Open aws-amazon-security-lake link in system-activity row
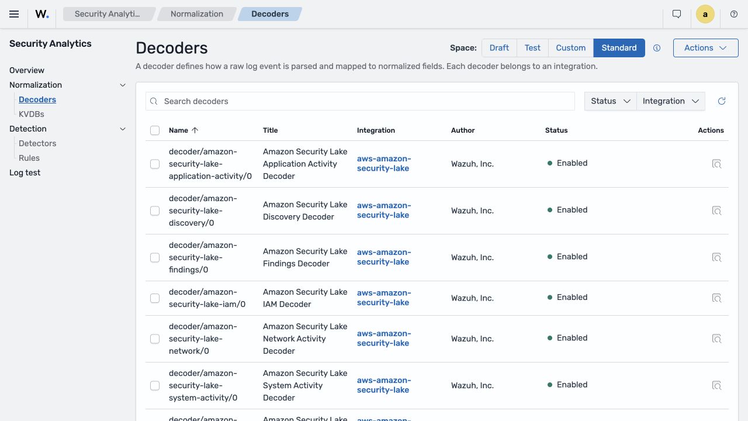748x421 pixels. (x=384, y=385)
